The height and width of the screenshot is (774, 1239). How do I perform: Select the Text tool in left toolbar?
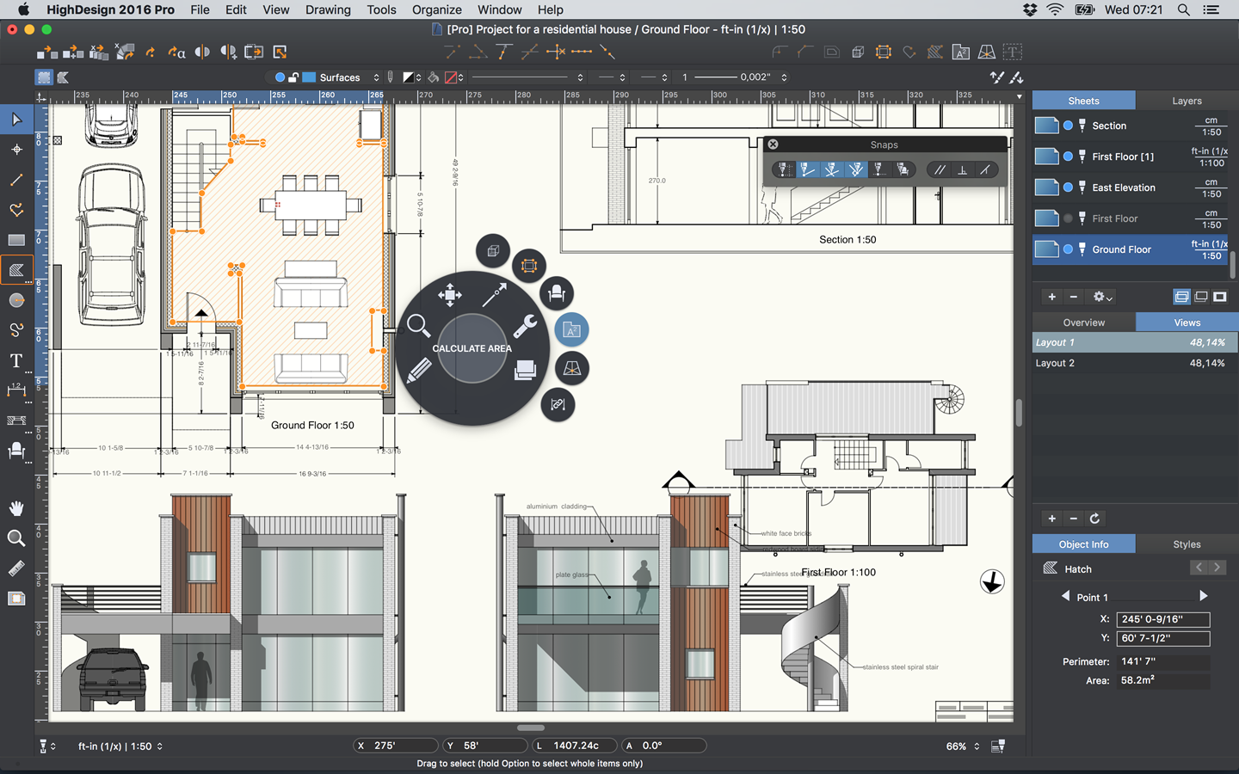[x=16, y=360]
